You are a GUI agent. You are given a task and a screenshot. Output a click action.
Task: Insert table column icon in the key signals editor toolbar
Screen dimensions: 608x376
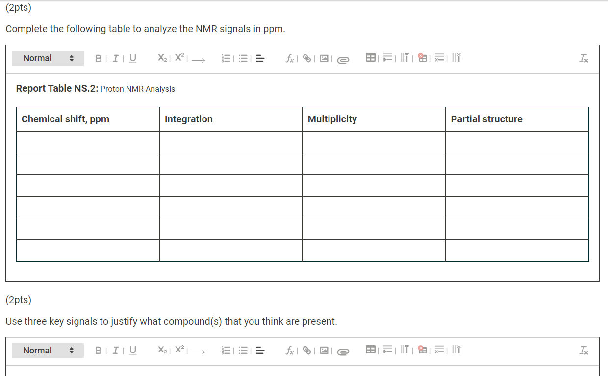(405, 351)
